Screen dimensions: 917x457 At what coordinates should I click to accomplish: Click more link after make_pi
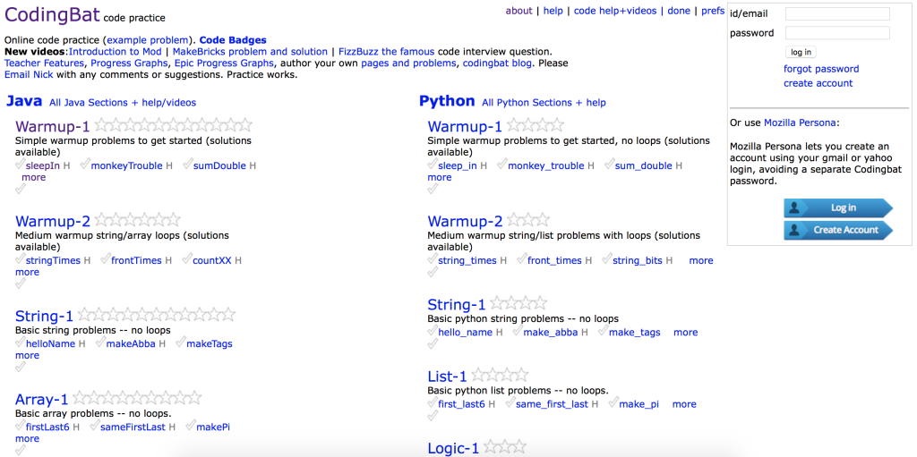(x=684, y=404)
